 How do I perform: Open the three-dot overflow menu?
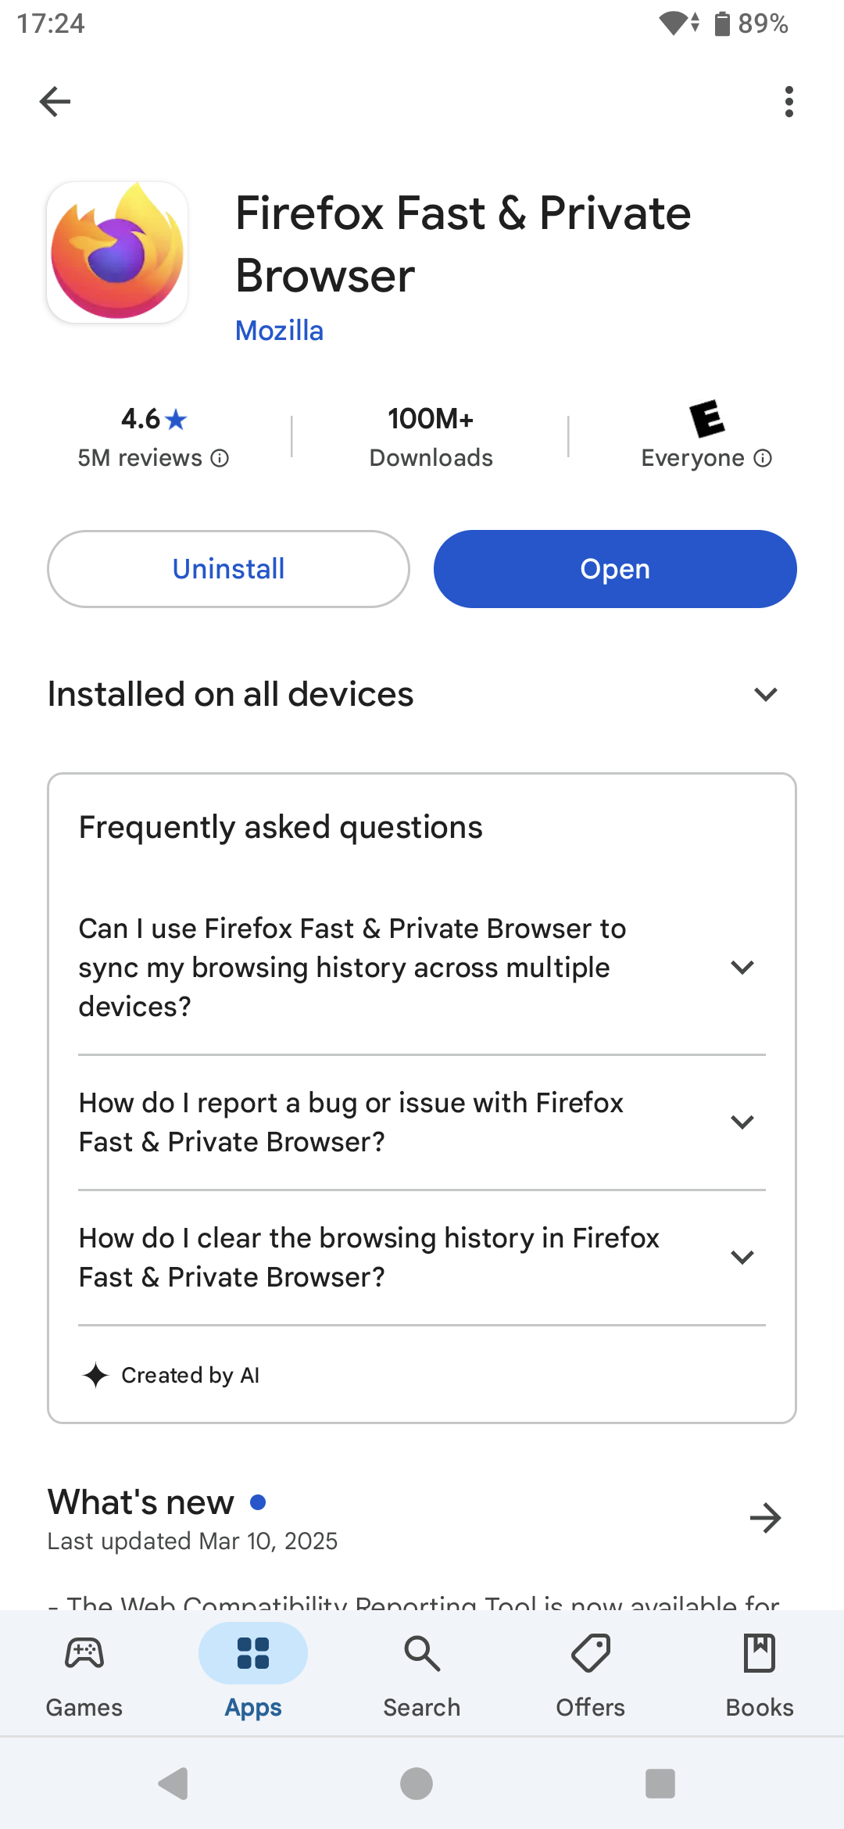(x=789, y=102)
